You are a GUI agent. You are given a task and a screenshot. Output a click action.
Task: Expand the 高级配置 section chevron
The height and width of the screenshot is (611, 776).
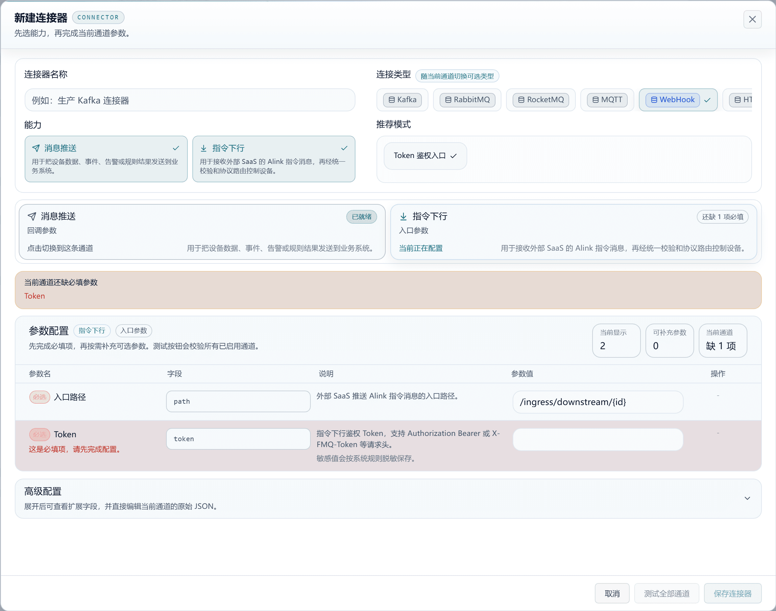tap(747, 498)
